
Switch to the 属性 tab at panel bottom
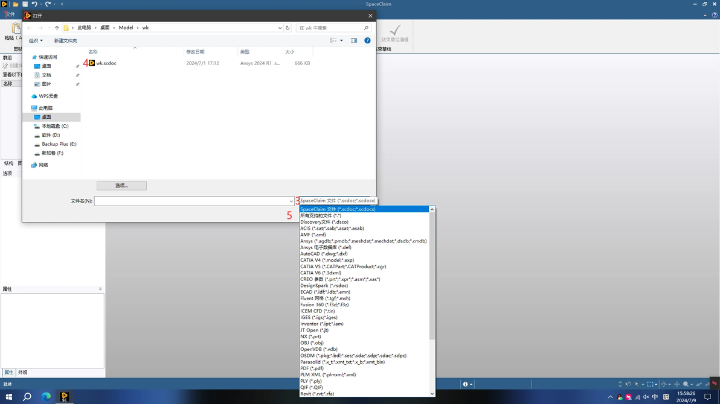click(8, 373)
